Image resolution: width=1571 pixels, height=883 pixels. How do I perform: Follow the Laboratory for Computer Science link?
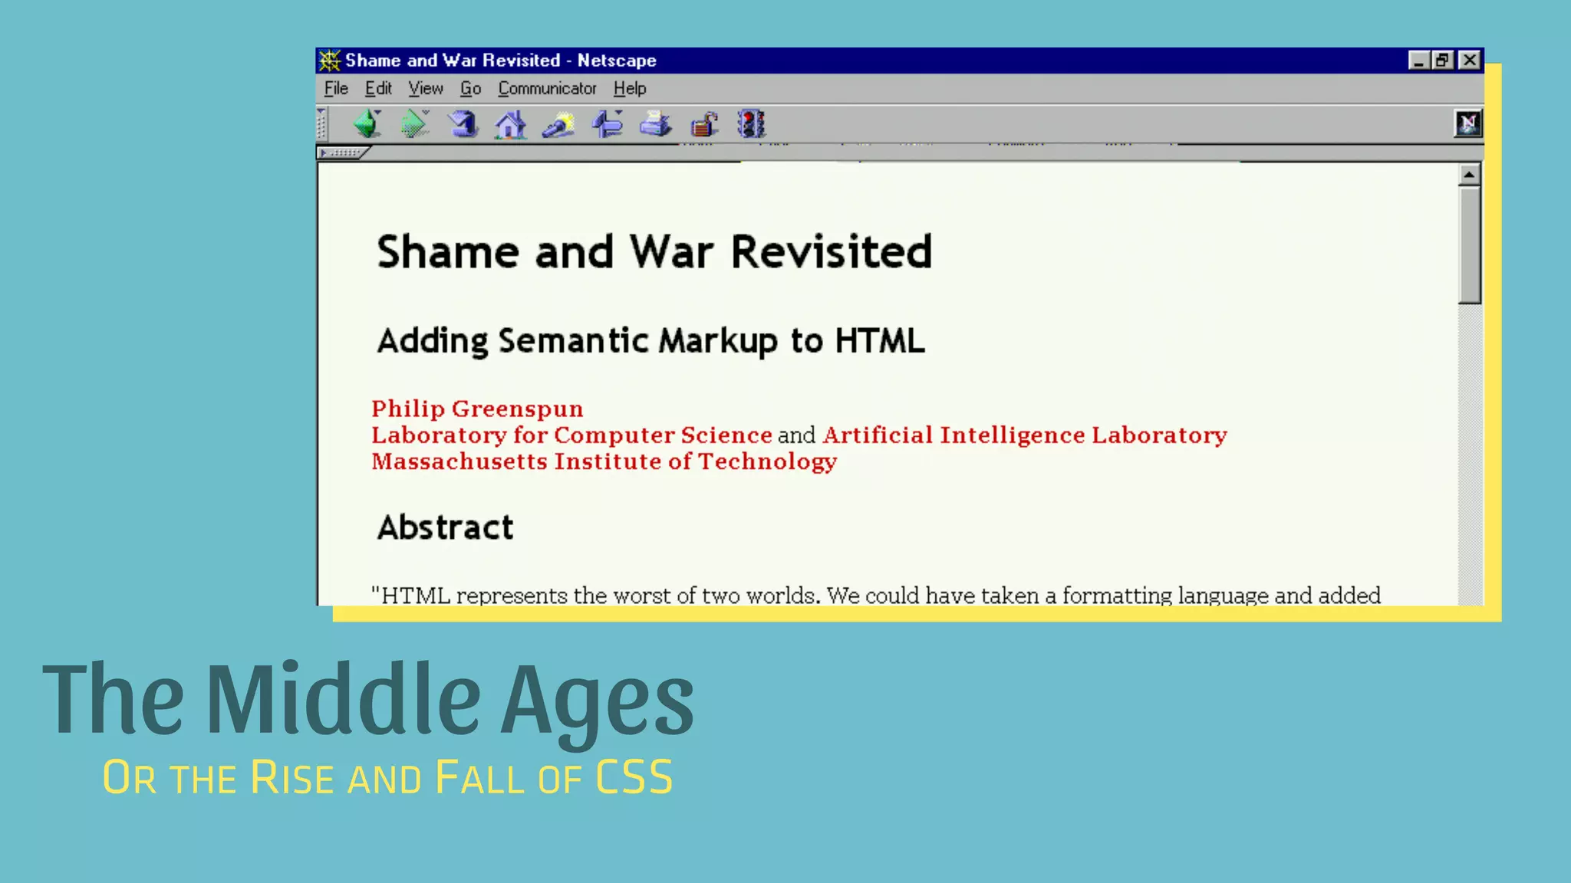tap(571, 435)
